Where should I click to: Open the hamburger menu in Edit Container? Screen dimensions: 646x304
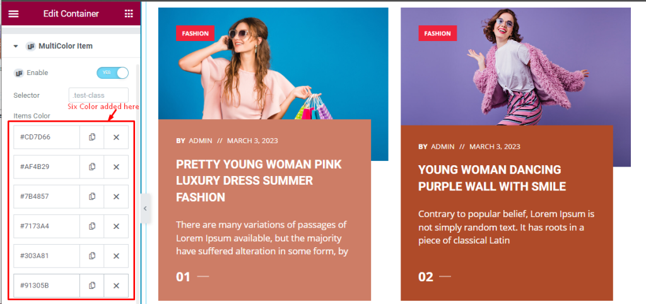click(13, 14)
